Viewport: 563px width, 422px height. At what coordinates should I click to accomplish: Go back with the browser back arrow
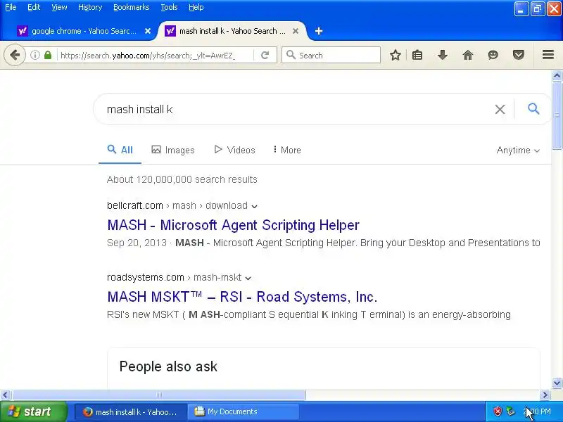(14, 55)
